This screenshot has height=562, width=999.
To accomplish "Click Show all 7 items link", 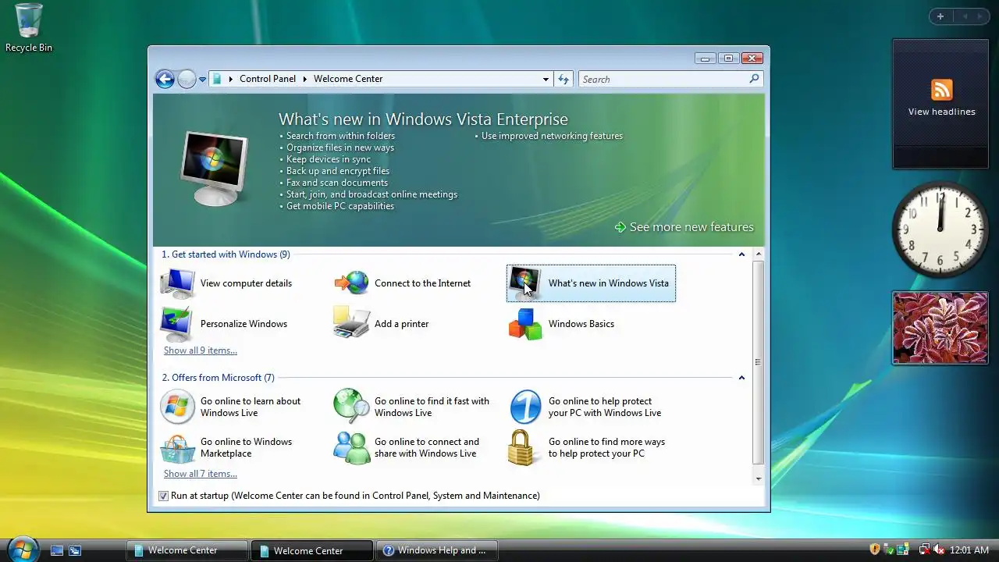I will click(201, 474).
